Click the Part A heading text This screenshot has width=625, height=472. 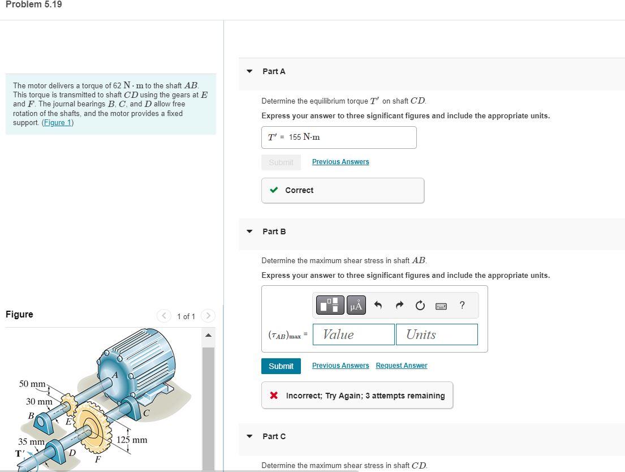point(274,71)
